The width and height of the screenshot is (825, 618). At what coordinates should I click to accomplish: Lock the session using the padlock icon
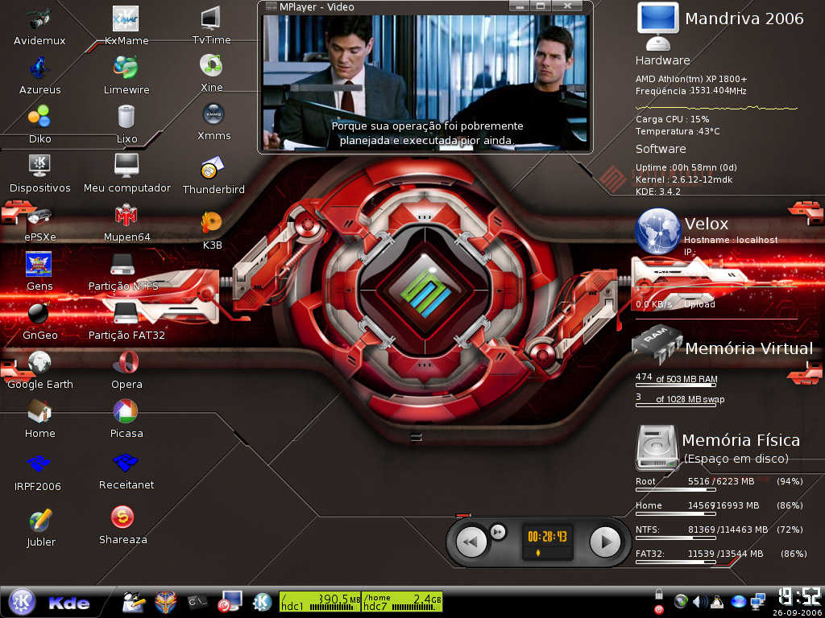pyautogui.click(x=657, y=595)
